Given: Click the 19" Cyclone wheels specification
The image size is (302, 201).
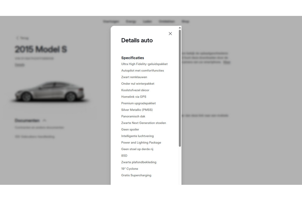Looking at the screenshot, I should coord(130,169).
